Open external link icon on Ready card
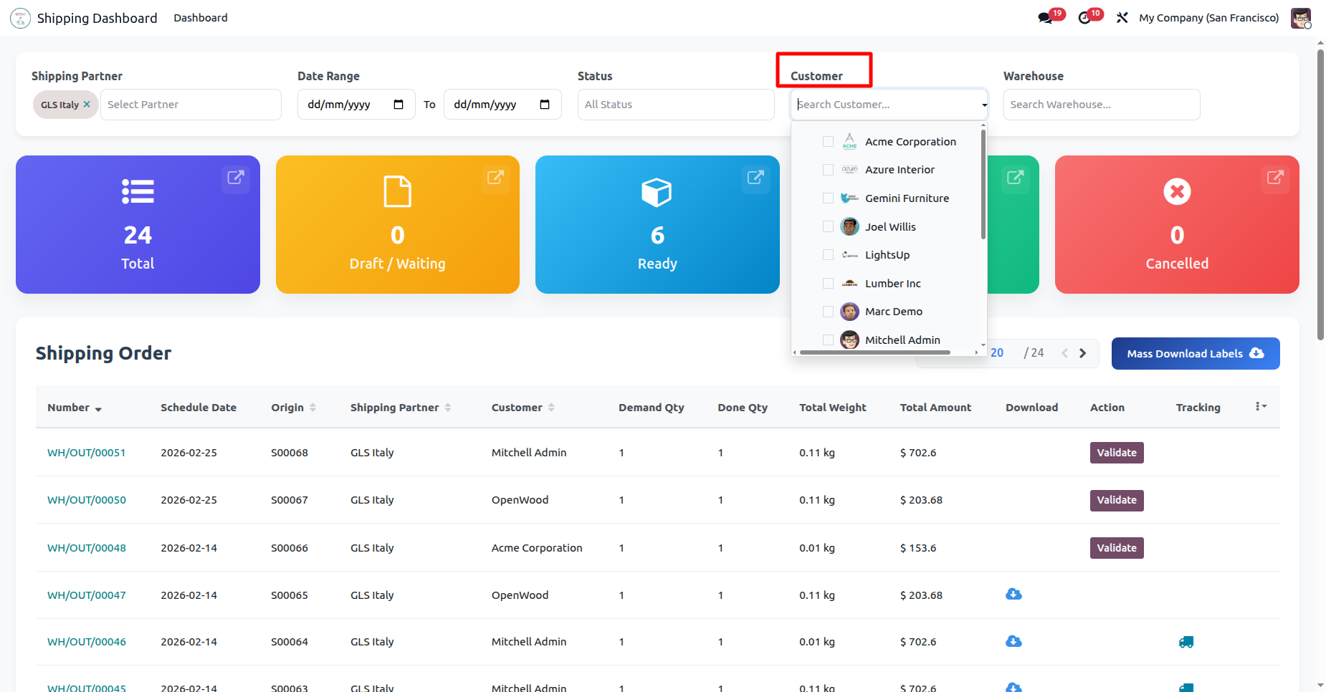1326x692 pixels. tap(755, 177)
